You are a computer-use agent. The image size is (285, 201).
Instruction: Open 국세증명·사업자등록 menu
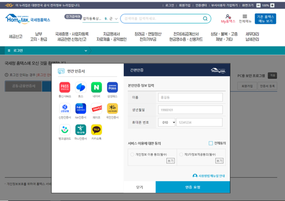72,37
